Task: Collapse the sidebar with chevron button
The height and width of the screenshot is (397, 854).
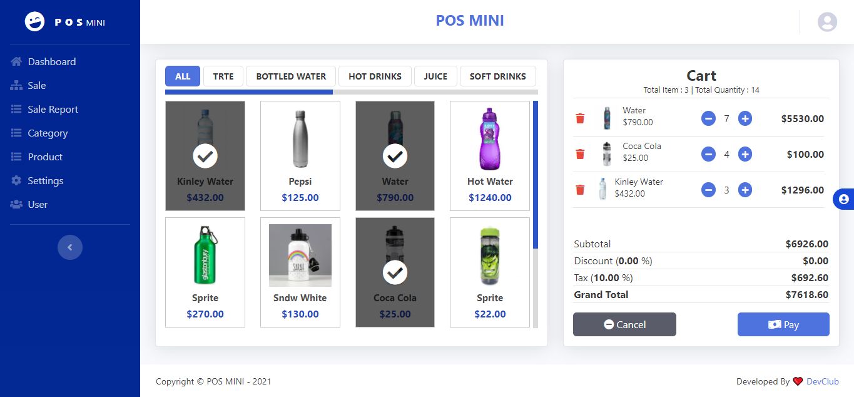Action: coord(70,247)
